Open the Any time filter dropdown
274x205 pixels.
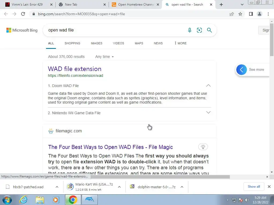tap(104, 57)
